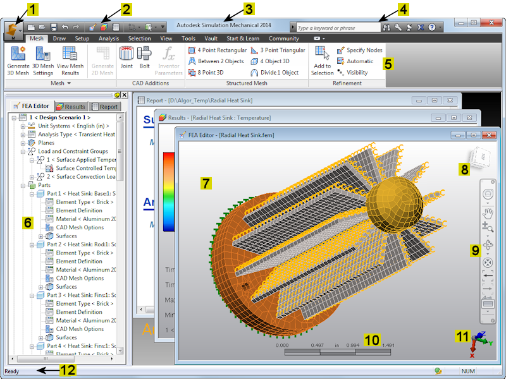Screen dimensions: 506x379
Task: Open the View ribbon tab
Action: point(166,39)
